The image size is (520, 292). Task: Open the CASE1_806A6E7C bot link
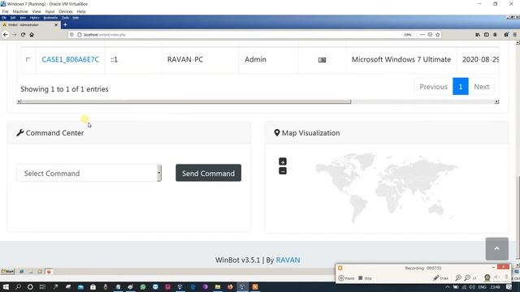click(71, 59)
